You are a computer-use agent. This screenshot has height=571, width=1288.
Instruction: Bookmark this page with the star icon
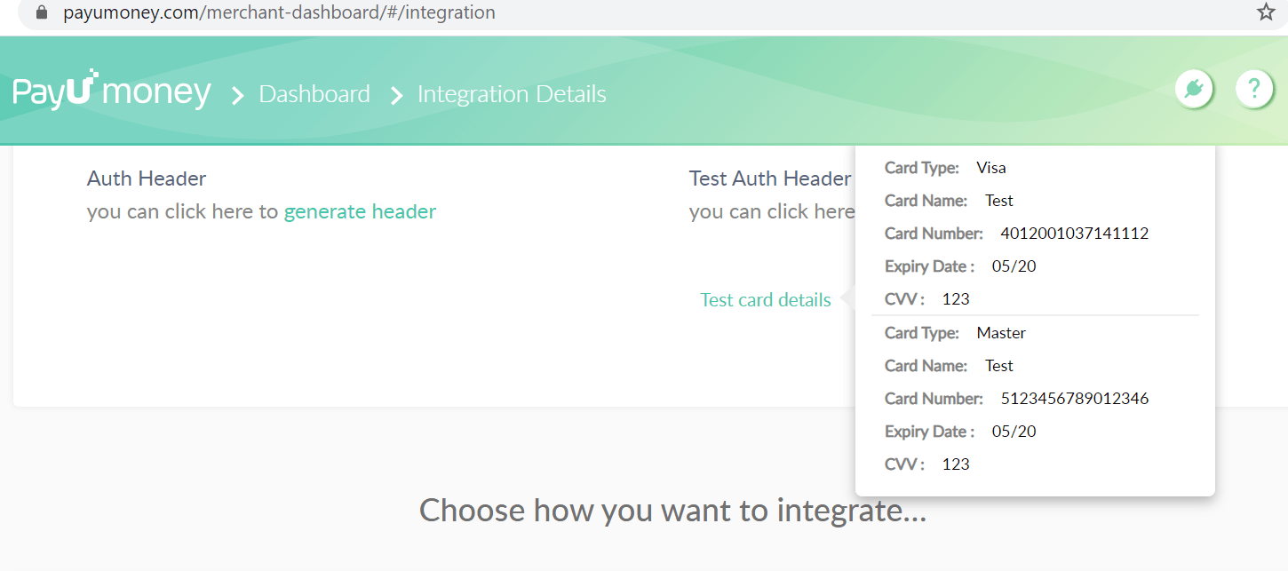point(1266,12)
